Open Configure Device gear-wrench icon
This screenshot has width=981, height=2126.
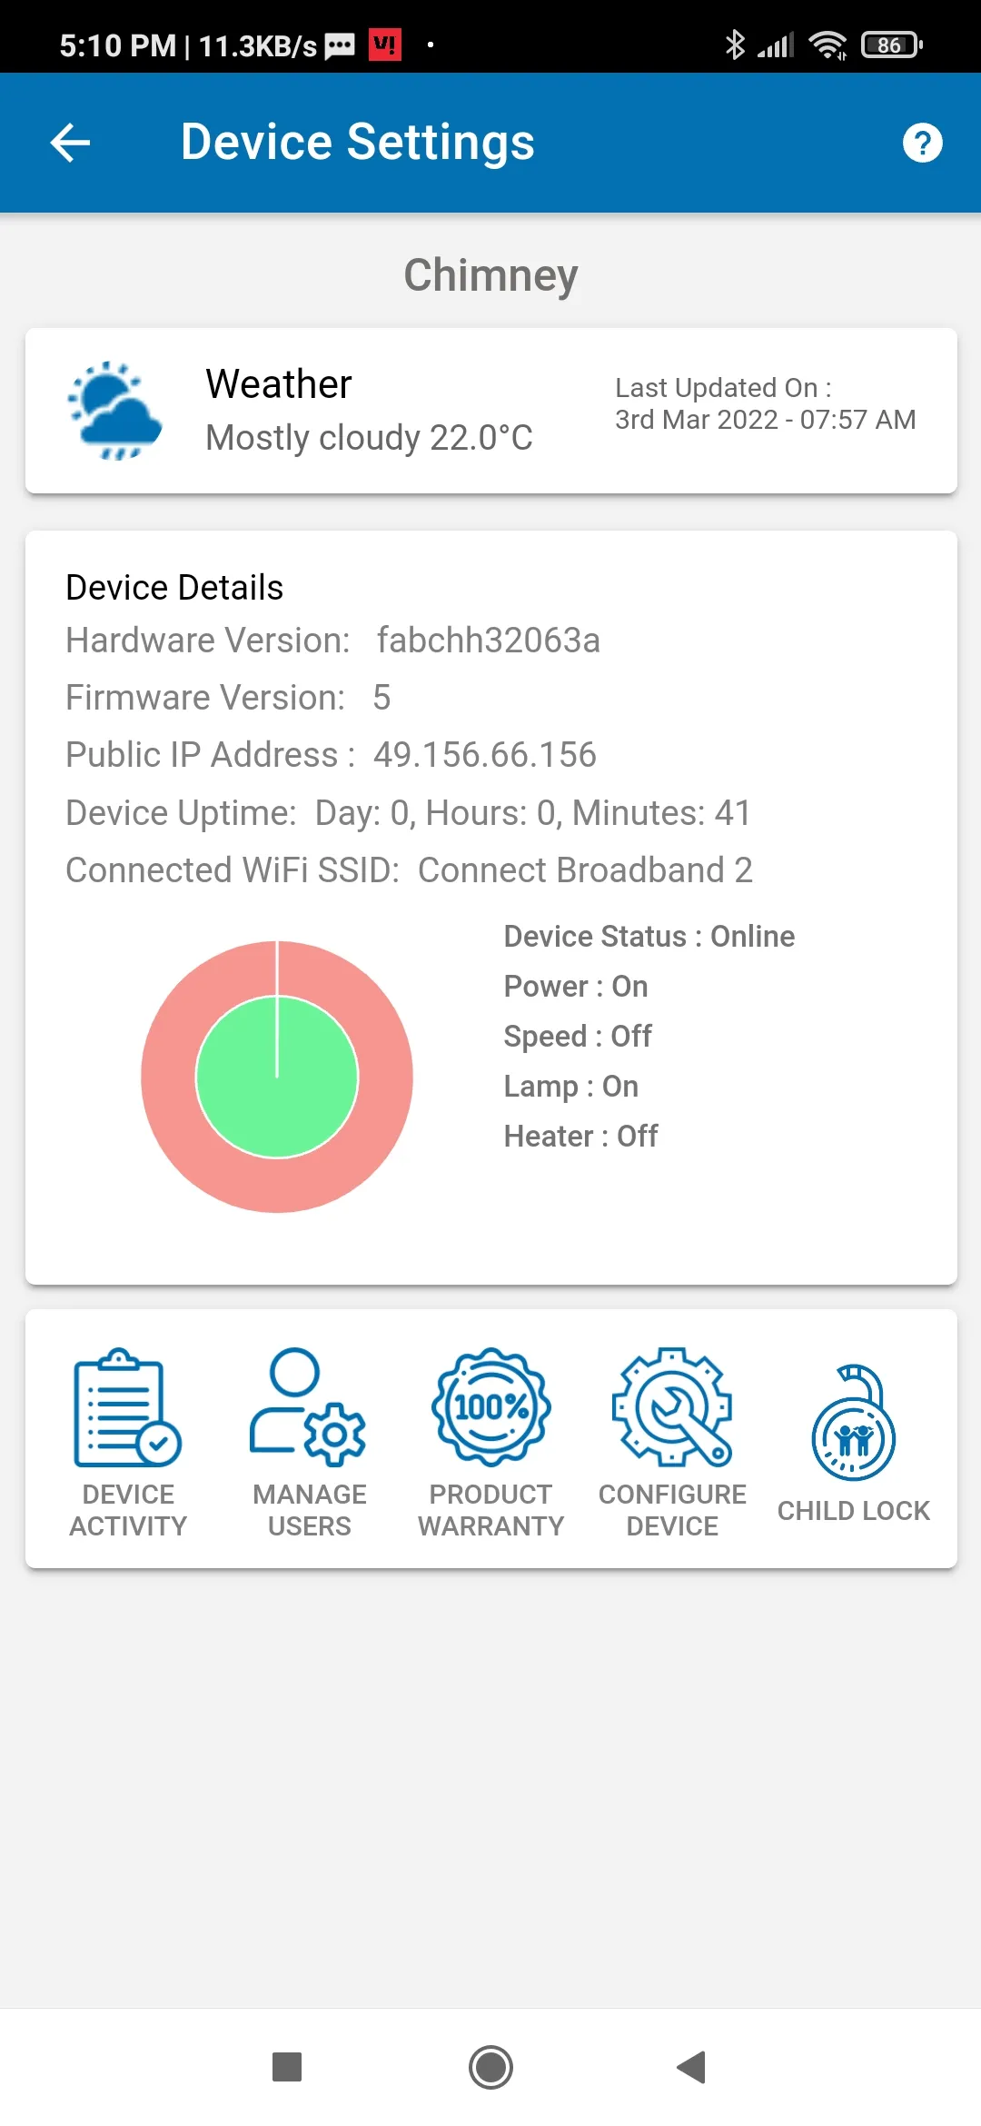[672, 1407]
